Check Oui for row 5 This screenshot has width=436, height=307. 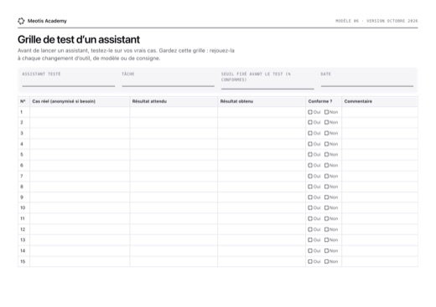[310, 155]
